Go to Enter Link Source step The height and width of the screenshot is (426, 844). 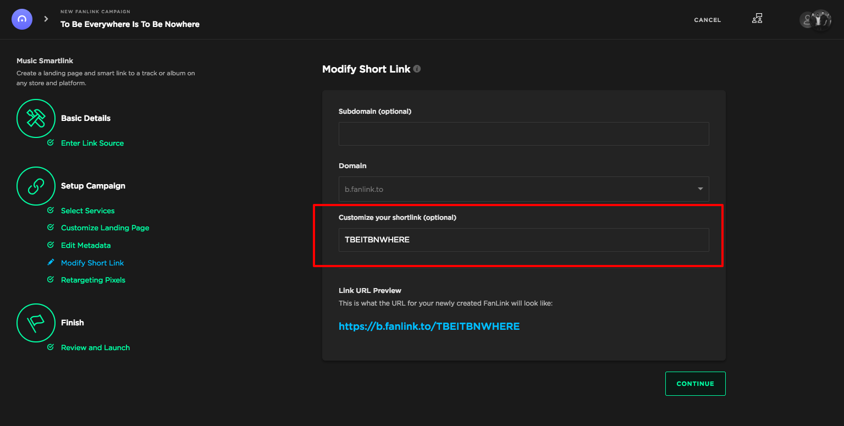coord(92,143)
